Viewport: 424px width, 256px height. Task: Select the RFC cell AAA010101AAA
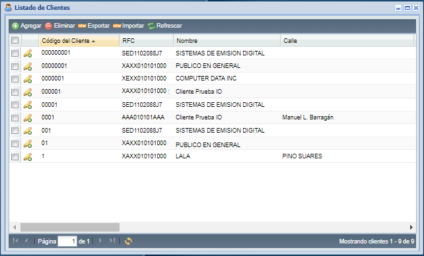click(143, 117)
